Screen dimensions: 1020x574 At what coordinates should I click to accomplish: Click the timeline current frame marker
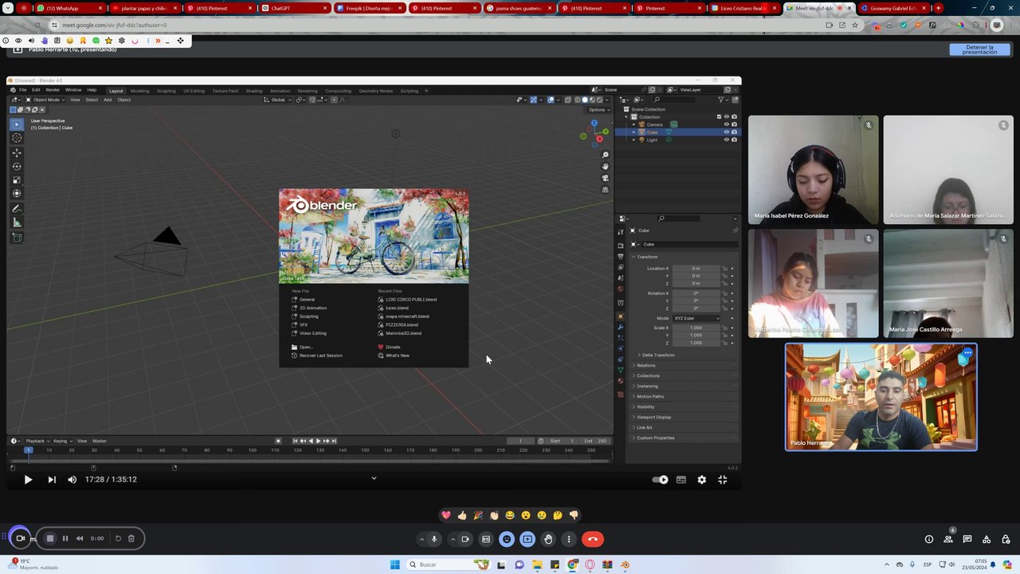(x=28, y=450)
